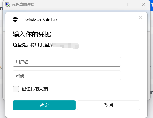Click the Windows Security shield icon

[x=15, y=20]
